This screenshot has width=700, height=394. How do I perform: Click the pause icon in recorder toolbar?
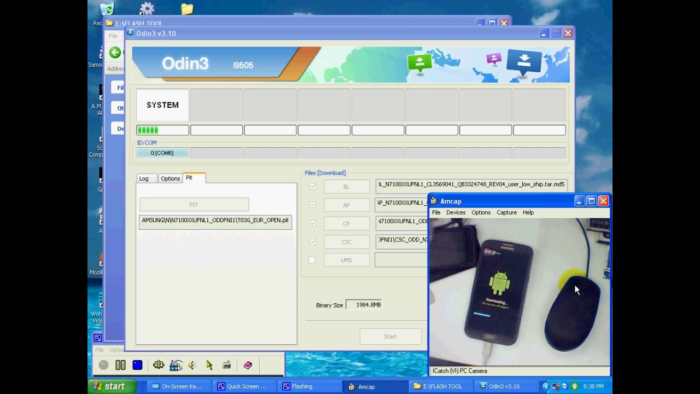click(120, 365)
